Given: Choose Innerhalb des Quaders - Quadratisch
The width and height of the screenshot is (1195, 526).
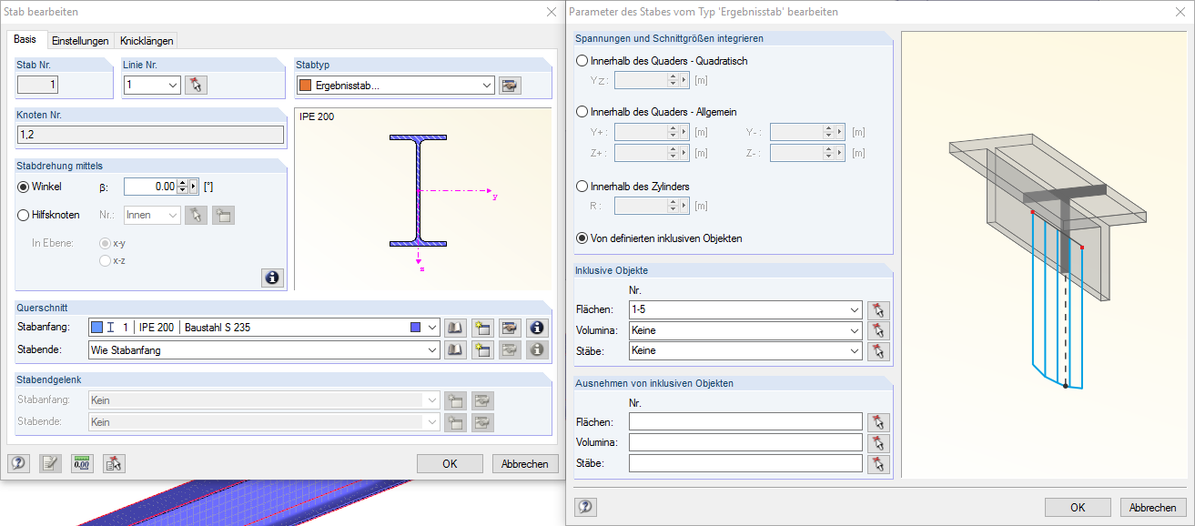Looking at the screenshot, I should (582, 61).
